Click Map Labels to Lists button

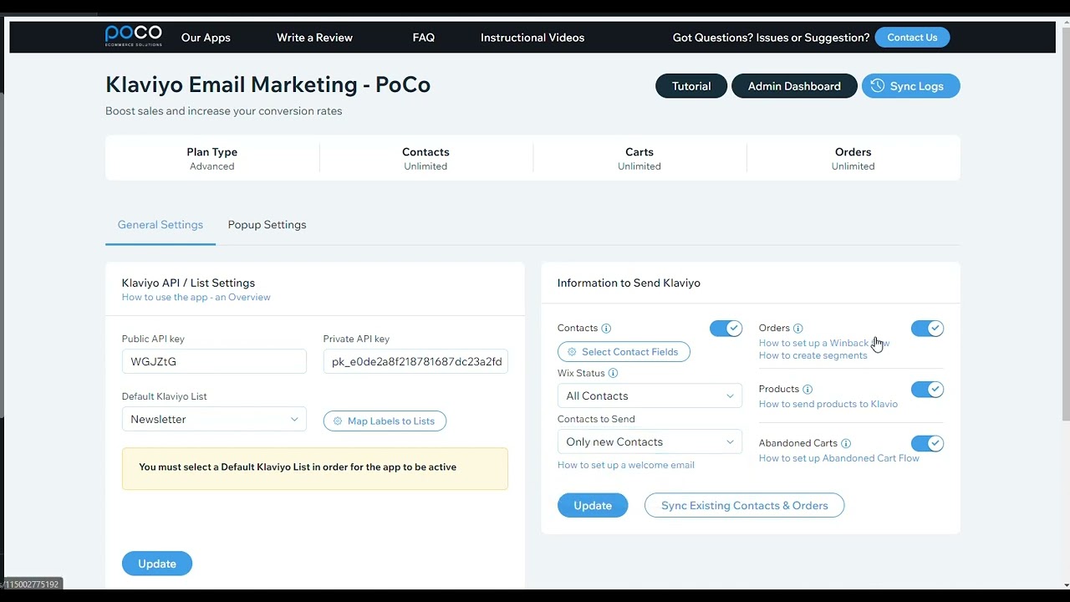385,421
